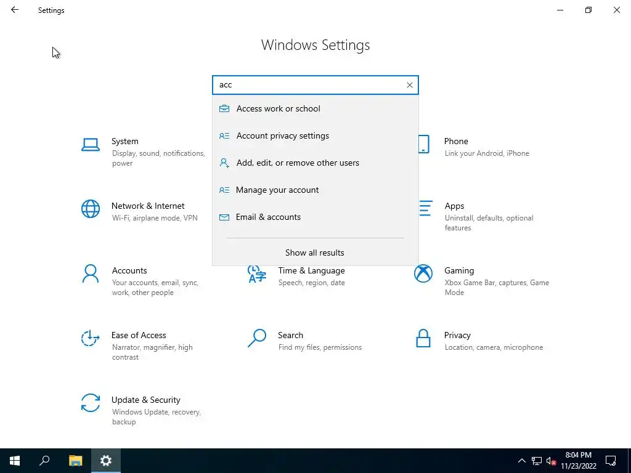The height and width of the screenshot is (473, 631).
Task: Open Network & Internet globe icon
Action: tap(91, 209)
